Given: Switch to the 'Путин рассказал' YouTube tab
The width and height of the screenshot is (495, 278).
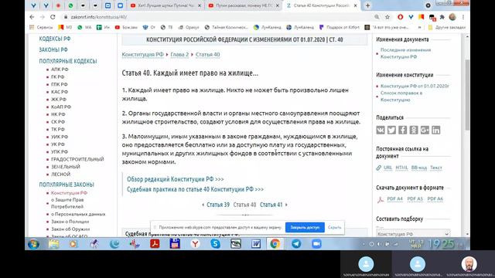Looking at the screenshot, I should [x=244, y=5].
